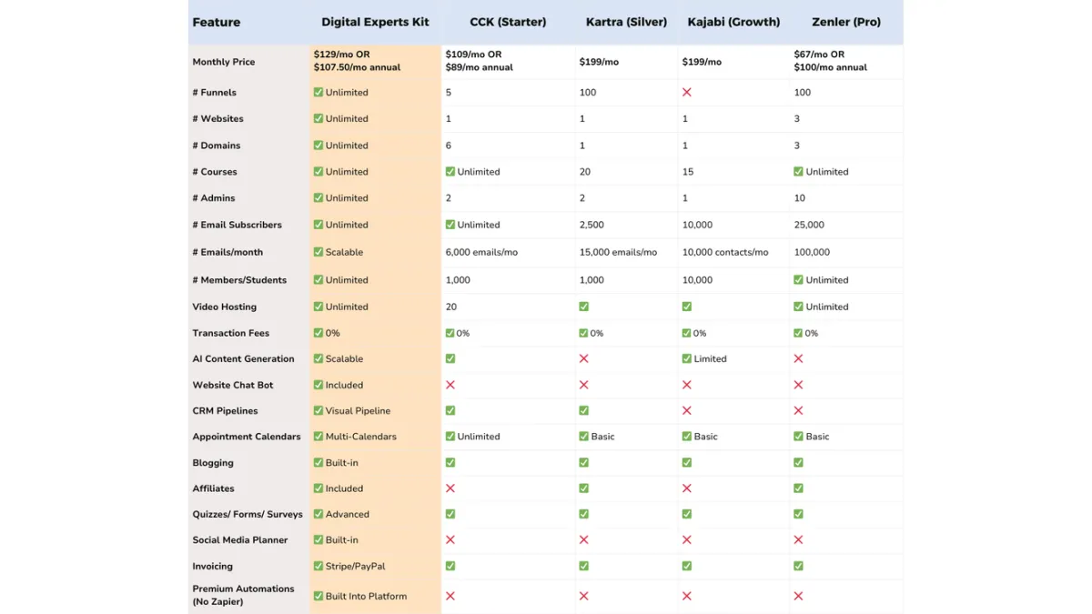Screen dimensions: 1092x614
Task: Click Kartra's green checkmark for Video Hosting
Action: click(583, 307)
